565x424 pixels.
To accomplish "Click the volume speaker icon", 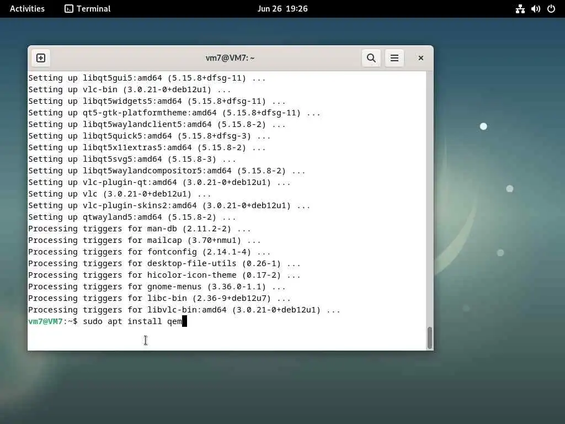I will coord(535,9).
